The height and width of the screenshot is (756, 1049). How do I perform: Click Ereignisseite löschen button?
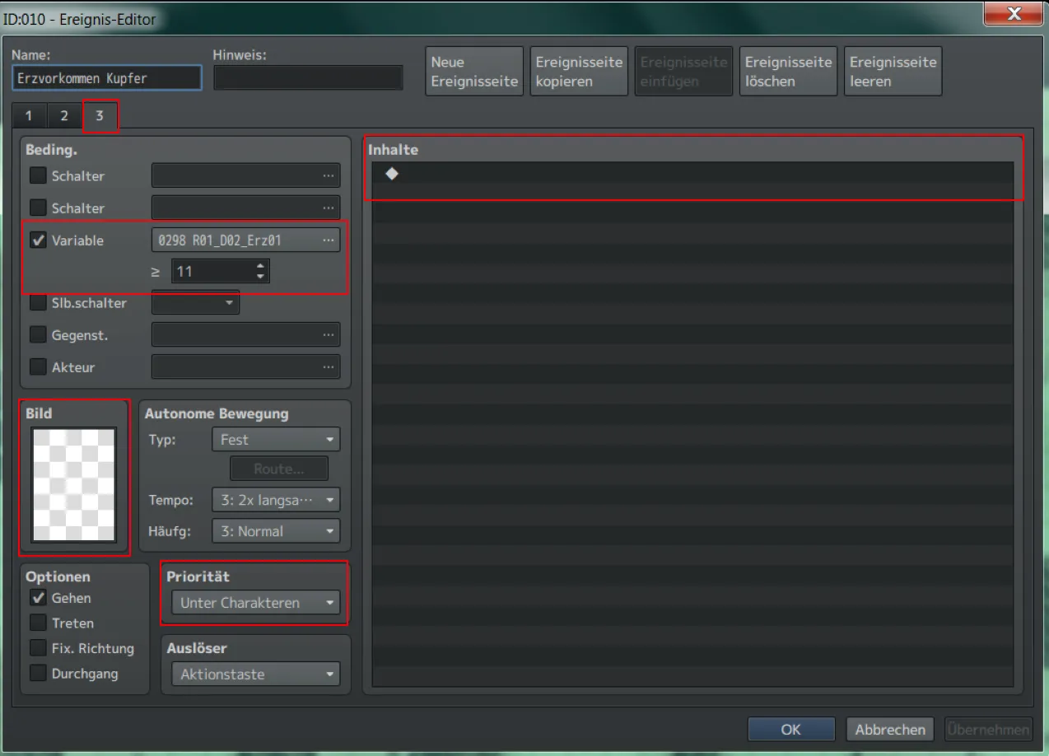[789, 72]
